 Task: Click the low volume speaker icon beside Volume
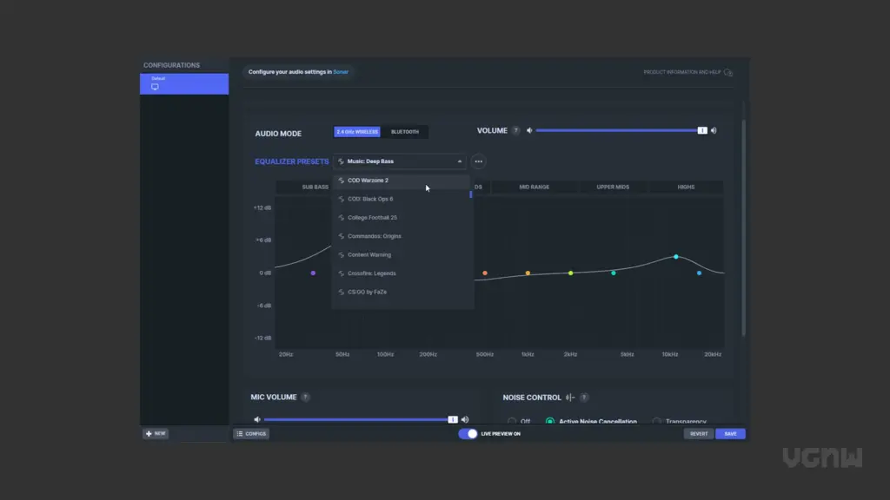(529, 131)
